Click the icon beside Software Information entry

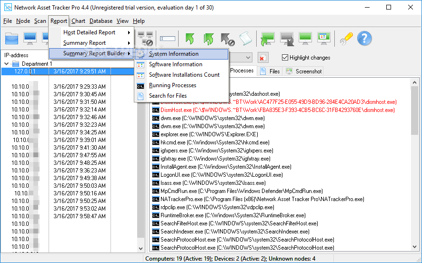point(141,65)
